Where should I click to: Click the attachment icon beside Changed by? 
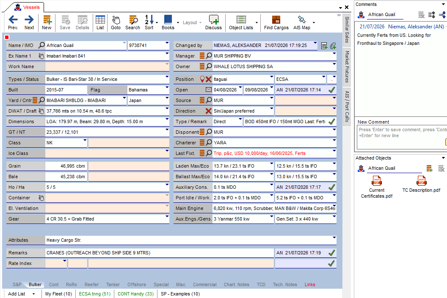tap(333, 46)
